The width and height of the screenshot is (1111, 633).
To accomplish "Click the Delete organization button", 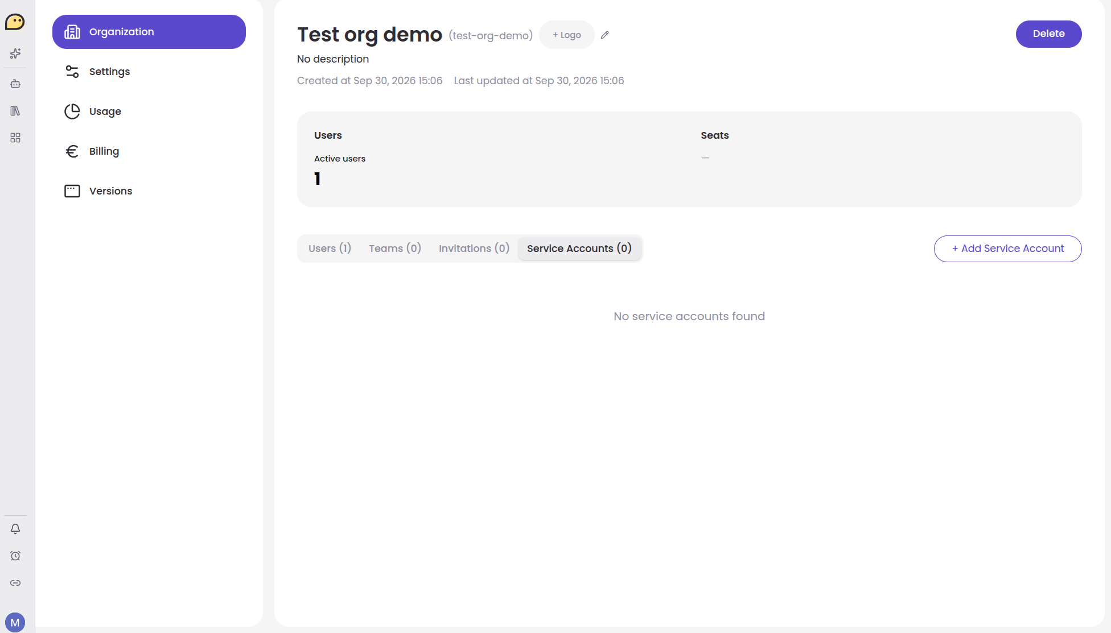I will [1048, 34].
